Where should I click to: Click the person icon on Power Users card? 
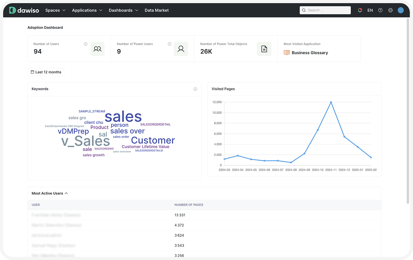[181, 49]
